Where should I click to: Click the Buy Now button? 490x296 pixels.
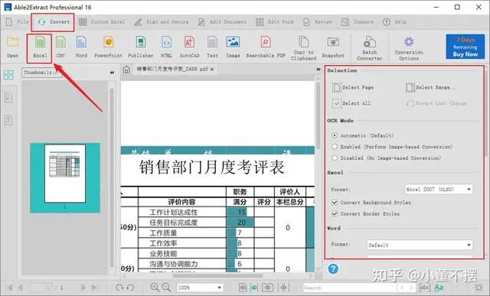465,47
